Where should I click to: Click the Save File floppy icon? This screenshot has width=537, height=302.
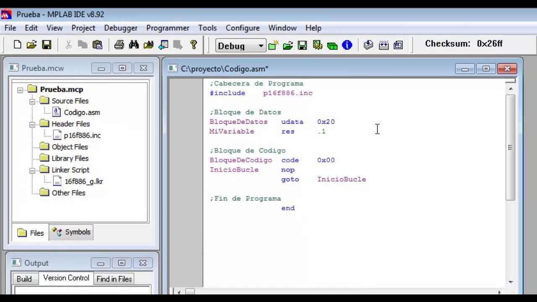tap(47, 44)
